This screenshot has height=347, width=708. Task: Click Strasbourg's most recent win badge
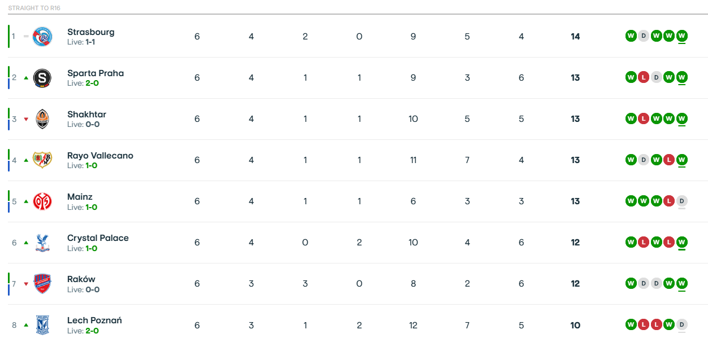[681, 36]
